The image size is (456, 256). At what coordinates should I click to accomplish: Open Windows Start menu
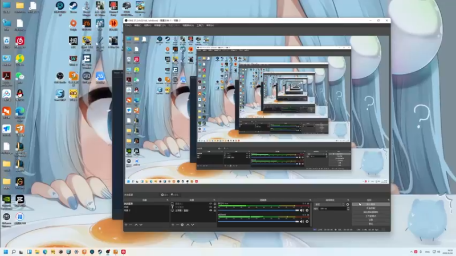[6, 251]
